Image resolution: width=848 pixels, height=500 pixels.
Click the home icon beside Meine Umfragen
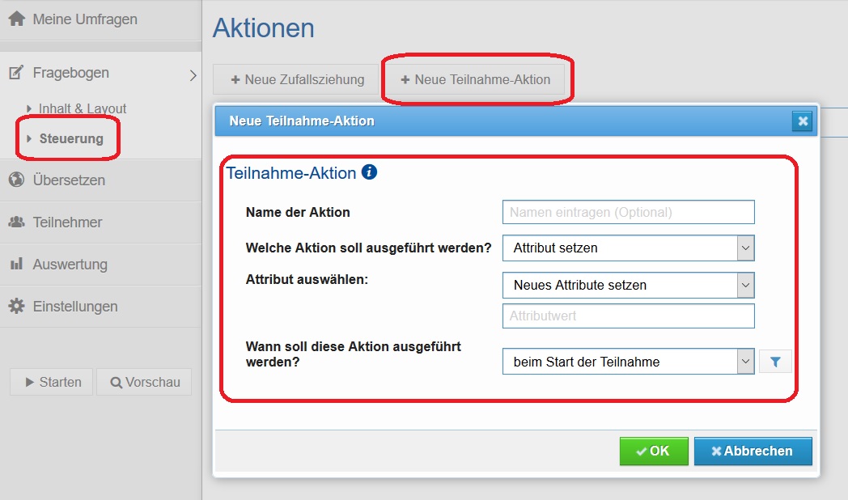(x=17, y=19)
